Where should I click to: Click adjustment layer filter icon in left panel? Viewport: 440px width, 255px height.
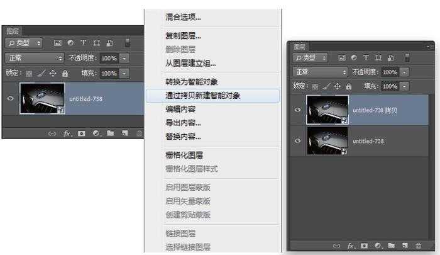pos(70,43)
